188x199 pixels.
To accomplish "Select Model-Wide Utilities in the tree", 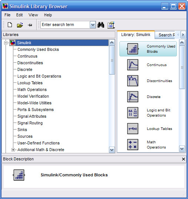I will pyautogui.click(x=34, y=103).
